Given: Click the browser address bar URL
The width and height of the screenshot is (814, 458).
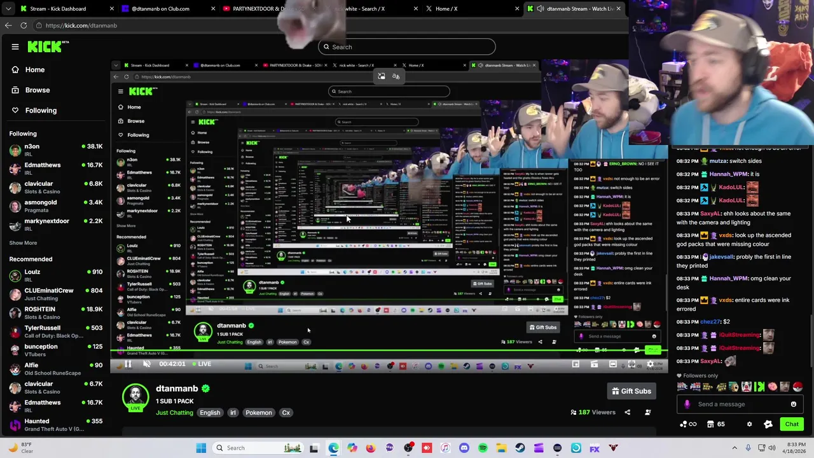Looking at the screenshot, I should [81, 25].
